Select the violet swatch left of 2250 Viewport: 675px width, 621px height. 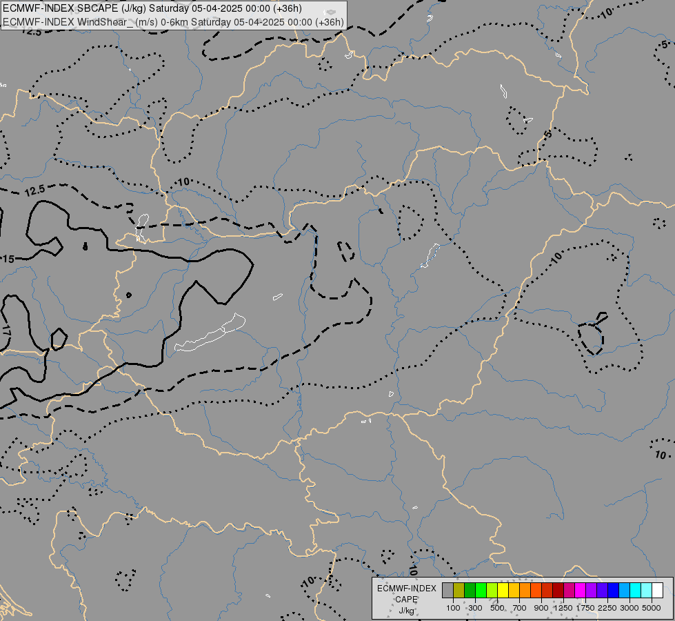pos(602,590)
